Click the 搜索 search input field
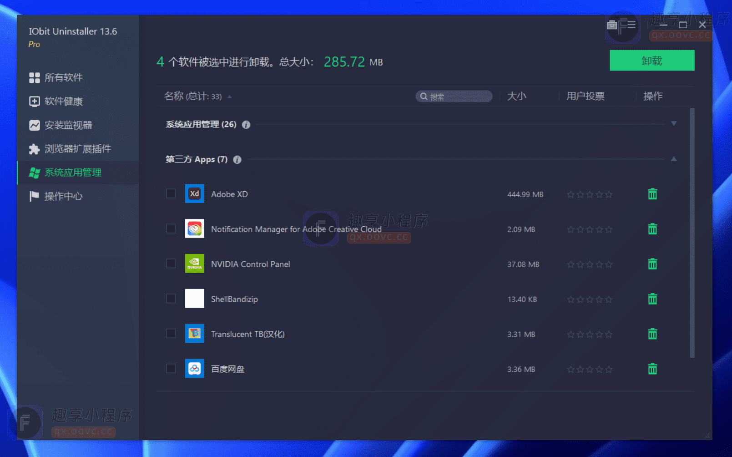 pos(454,96)
